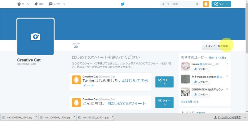Click the Edit profile button
The height and width of the screenshot is (121, 248).
pyautogui.click(x=216, y=46)
